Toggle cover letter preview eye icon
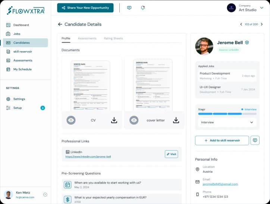 (x=134, y=120)
